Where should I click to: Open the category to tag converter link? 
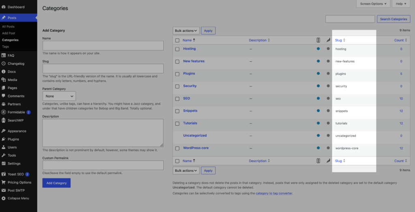point(274,193)
